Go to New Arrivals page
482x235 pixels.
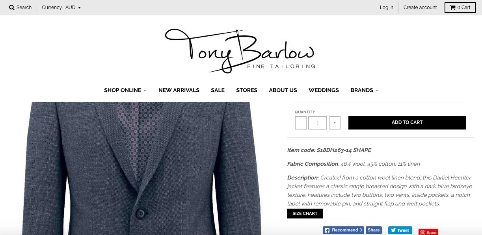(x=179, y=90)
